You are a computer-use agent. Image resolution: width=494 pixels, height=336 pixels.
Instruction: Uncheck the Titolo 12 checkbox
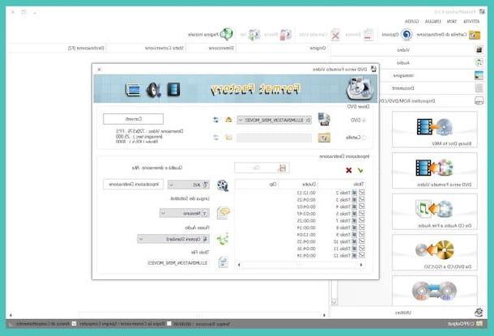pos(361,255)
